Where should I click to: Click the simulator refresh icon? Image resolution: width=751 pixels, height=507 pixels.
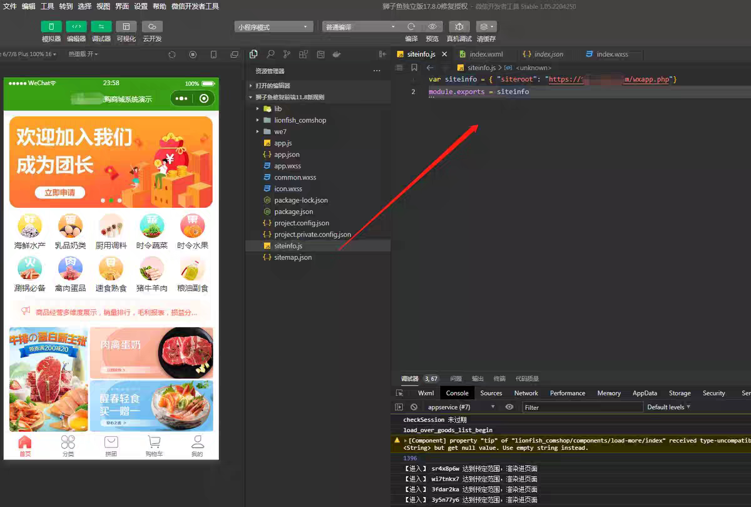[x=172, y=54]
